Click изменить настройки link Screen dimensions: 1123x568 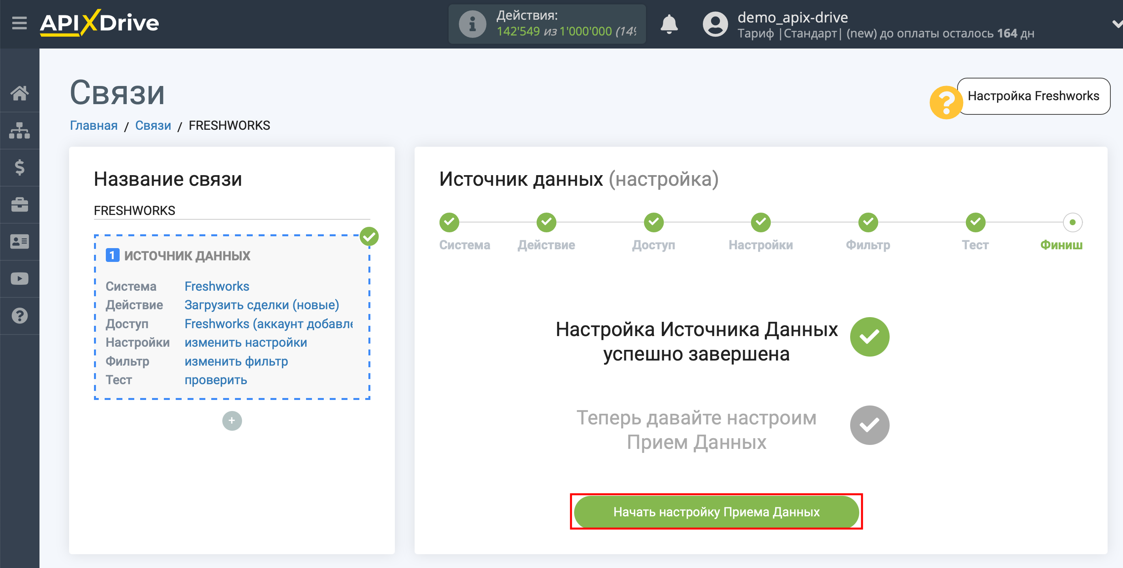(x=246, y=342)
